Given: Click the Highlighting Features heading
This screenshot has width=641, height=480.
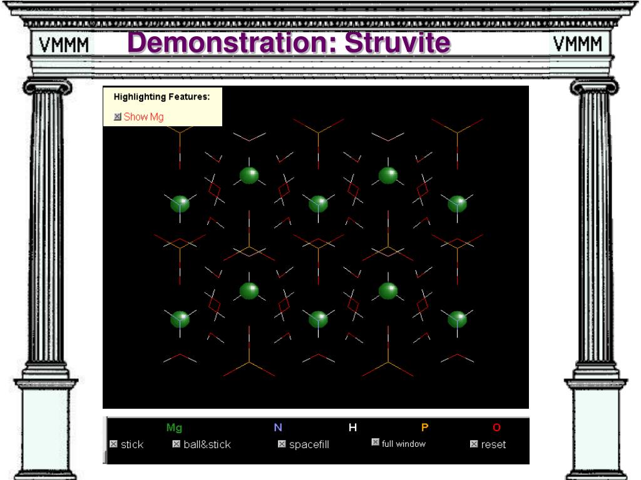Looking at the screenshot, I should [162, 97].
